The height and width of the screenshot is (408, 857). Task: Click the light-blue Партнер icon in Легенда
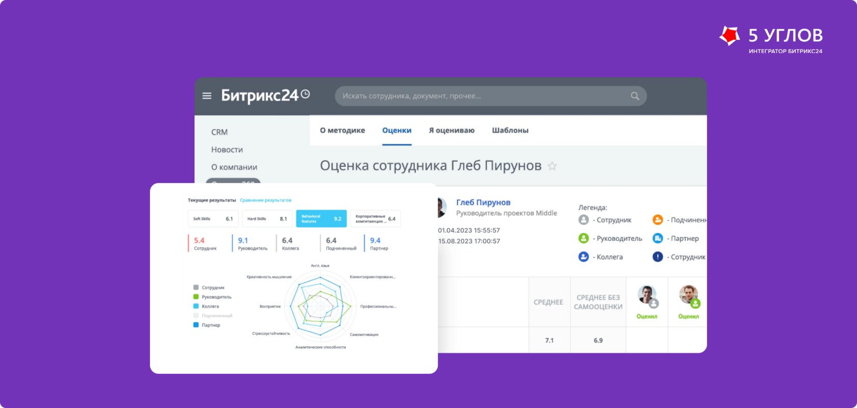point(658,238)
